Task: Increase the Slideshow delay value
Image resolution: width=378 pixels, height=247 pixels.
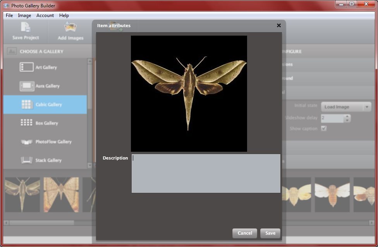Action: point(347,116)
